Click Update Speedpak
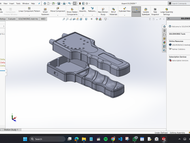This screenshot has height=143, width=190. 146,12
